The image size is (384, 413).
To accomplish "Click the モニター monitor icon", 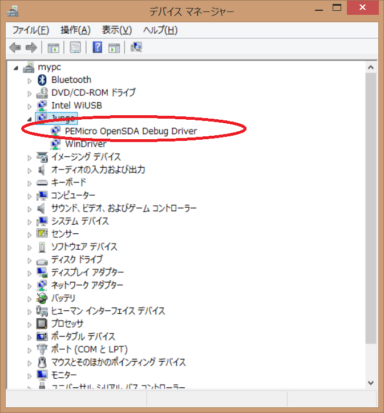I will click(42, 375).
